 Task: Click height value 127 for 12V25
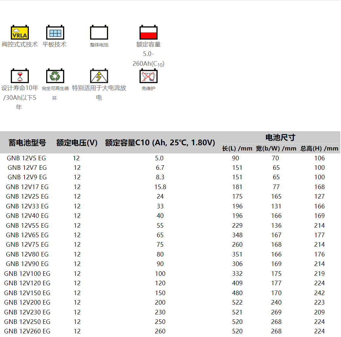click(x=319, y=196)
